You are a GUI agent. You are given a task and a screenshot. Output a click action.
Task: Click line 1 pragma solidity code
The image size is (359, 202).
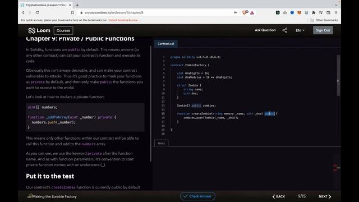pyautogui.click(x=195, y=57)
